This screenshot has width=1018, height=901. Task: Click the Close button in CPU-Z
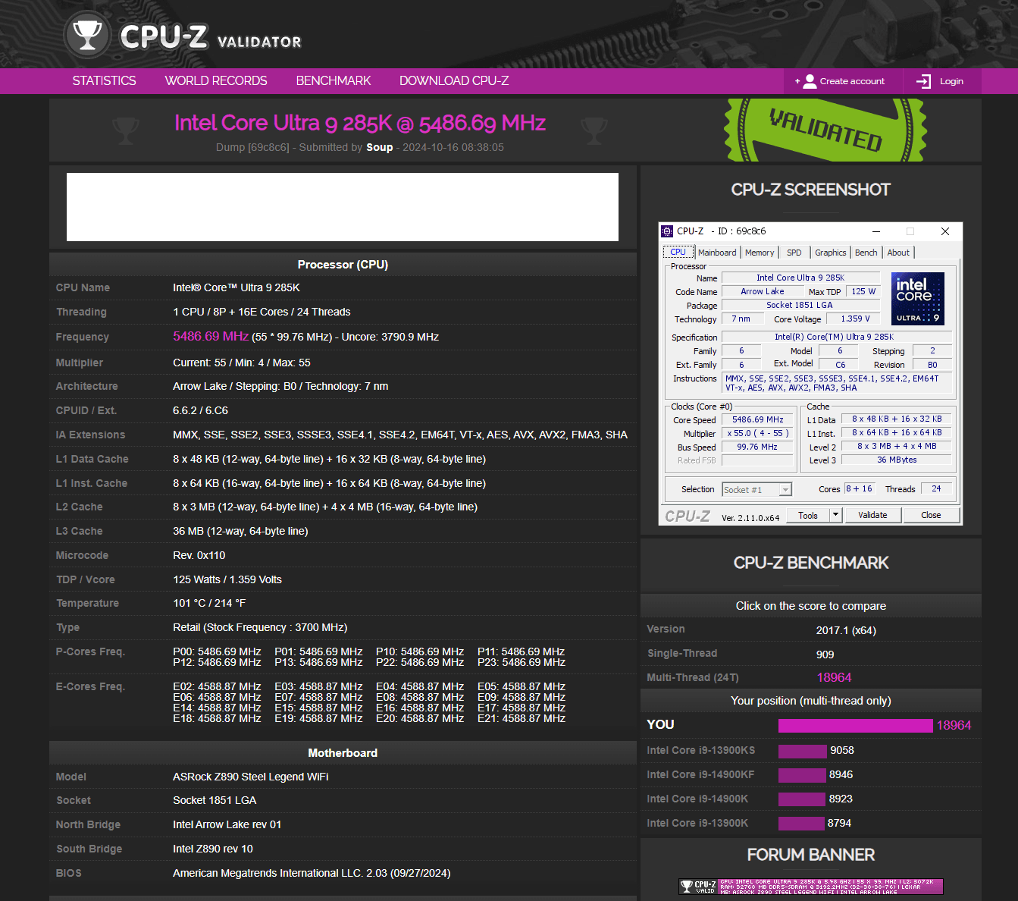click(931, 515)
